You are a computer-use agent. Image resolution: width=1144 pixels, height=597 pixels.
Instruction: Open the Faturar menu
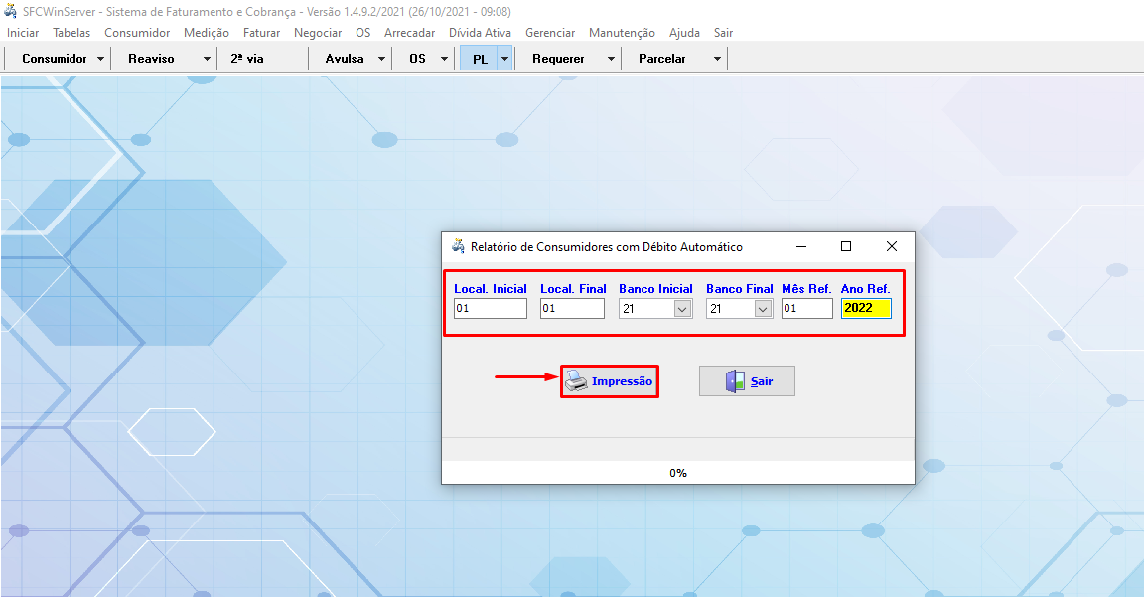click(261, 33)
